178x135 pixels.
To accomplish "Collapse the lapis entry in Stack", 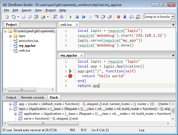I will tap(11, 109).
